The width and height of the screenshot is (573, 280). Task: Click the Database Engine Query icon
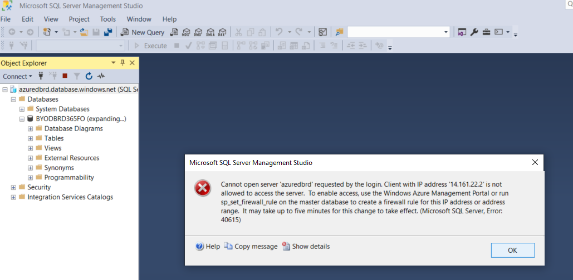174,32
